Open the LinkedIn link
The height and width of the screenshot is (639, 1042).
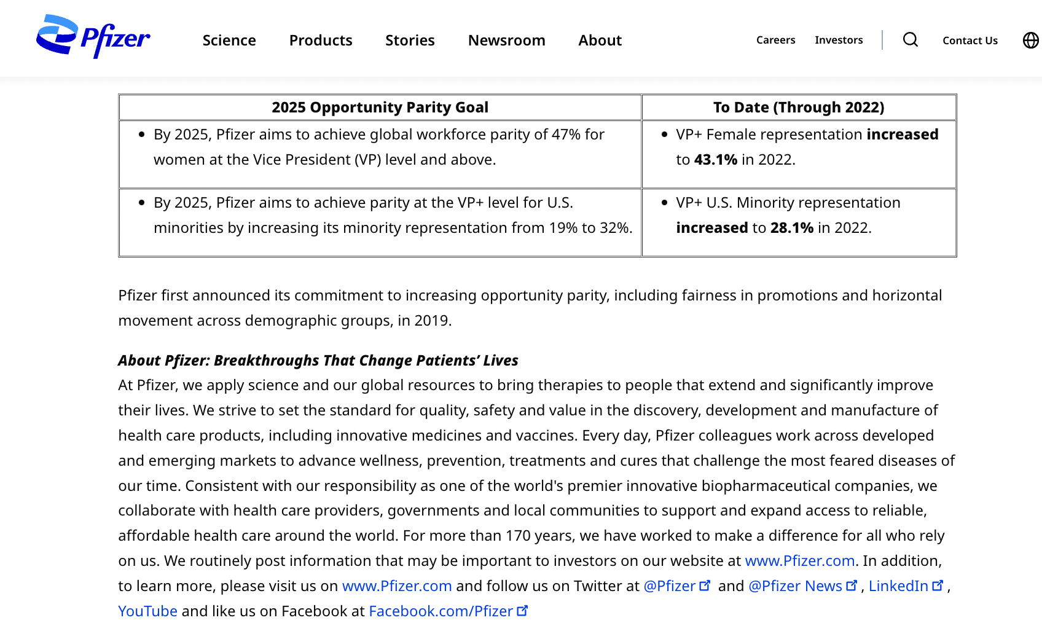pos(899,586)
